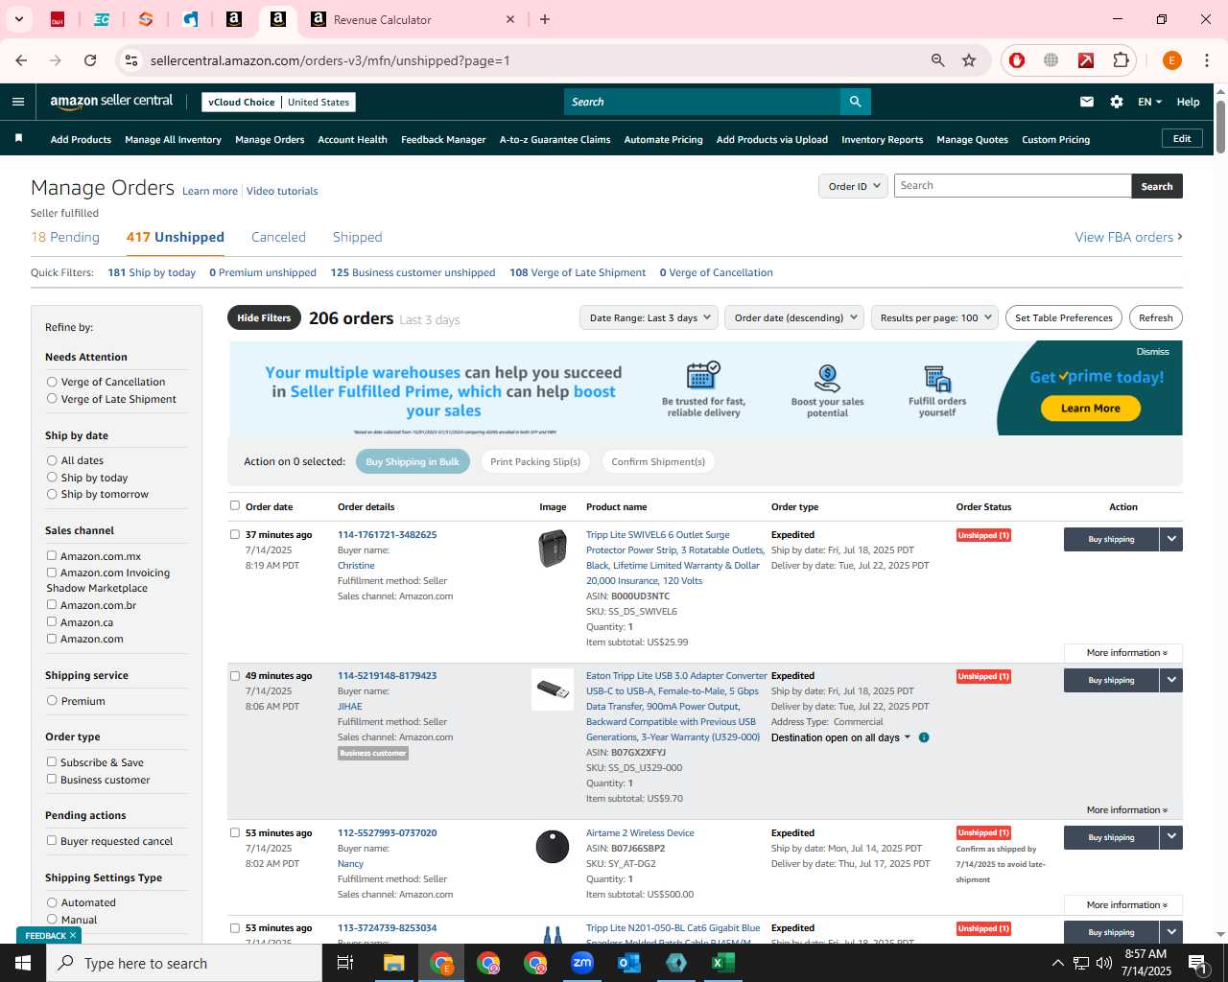This screenshot has height=982, width=1228.
Task: Click the Learn More prime banner button
Action: [x=1090, y=409]
